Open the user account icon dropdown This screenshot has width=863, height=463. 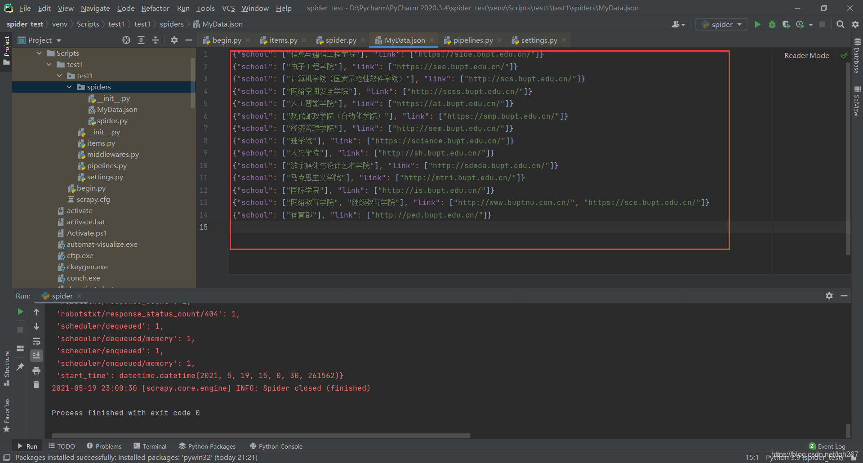[x=678, y=24]
